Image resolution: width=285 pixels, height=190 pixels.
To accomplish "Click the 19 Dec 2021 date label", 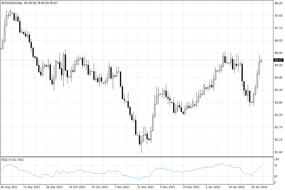I will click(191, 187).
